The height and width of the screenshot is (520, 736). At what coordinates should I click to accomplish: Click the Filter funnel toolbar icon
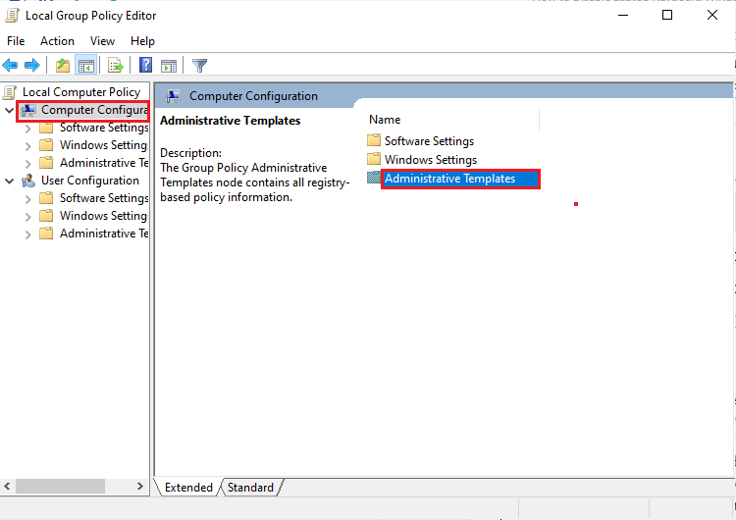click(x=199, y=65)
